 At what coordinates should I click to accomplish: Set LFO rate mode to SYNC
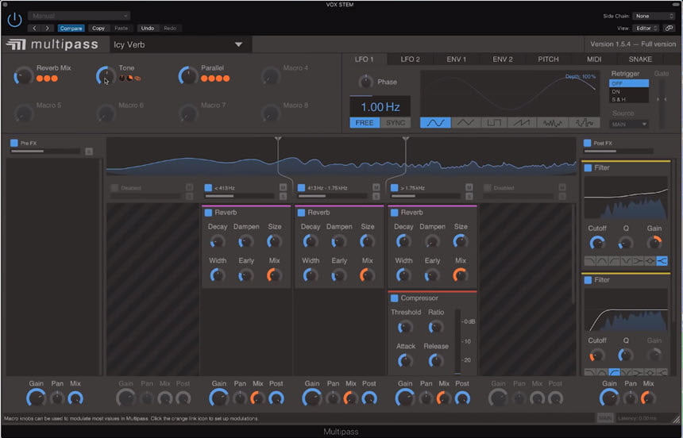point(395,123)
